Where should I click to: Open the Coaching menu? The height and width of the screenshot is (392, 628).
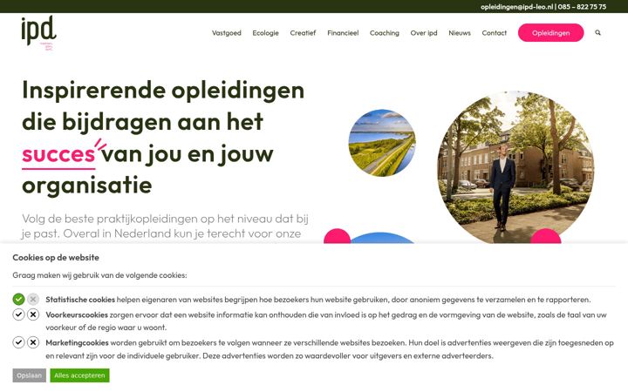click(385, 33)
